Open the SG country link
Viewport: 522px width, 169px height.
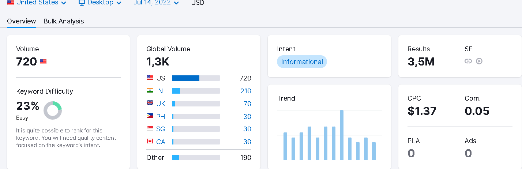point(161,129)
